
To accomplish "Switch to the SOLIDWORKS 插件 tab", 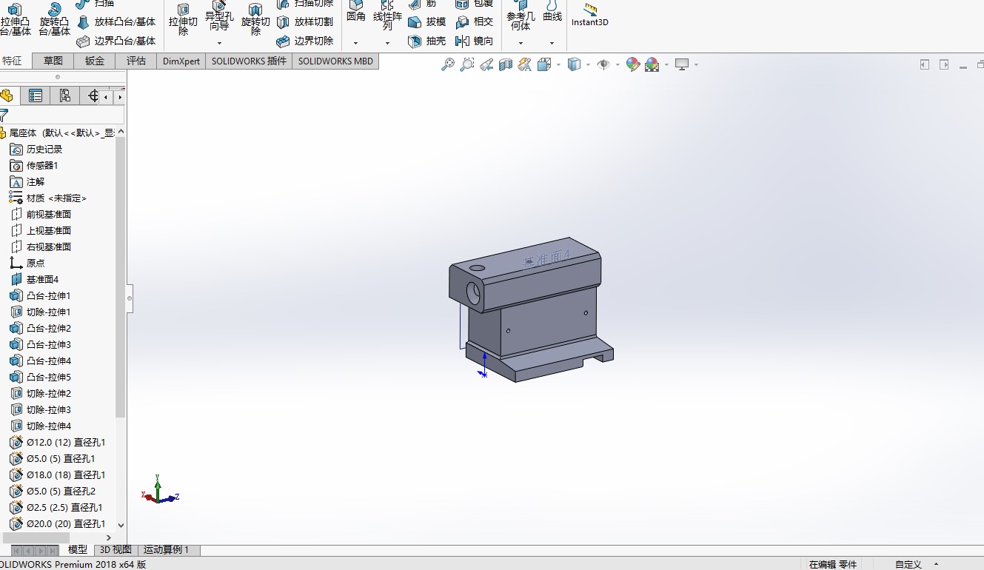I will (249, 61).
